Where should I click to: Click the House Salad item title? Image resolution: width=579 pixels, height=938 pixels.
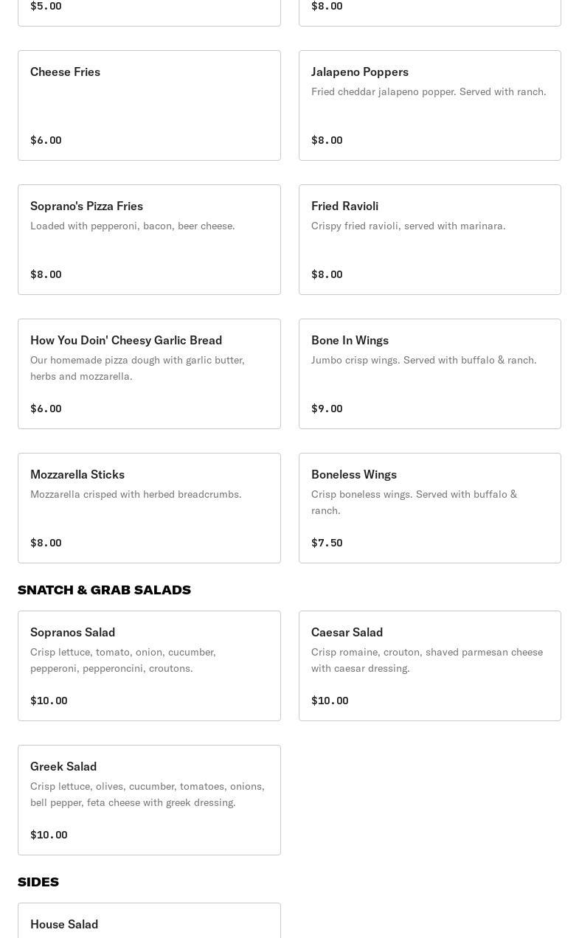pyautogui.click(x=64, y=924)
